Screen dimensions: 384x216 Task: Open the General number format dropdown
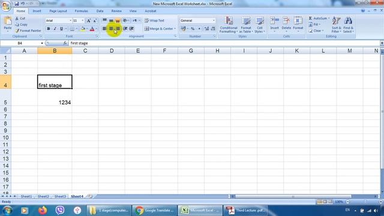pos(214,20)
